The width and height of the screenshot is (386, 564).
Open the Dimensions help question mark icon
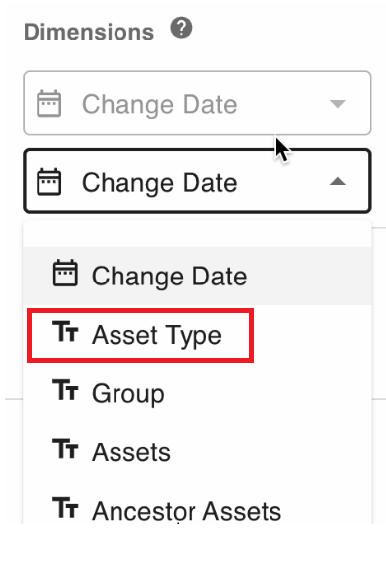(x=181, y=28)
